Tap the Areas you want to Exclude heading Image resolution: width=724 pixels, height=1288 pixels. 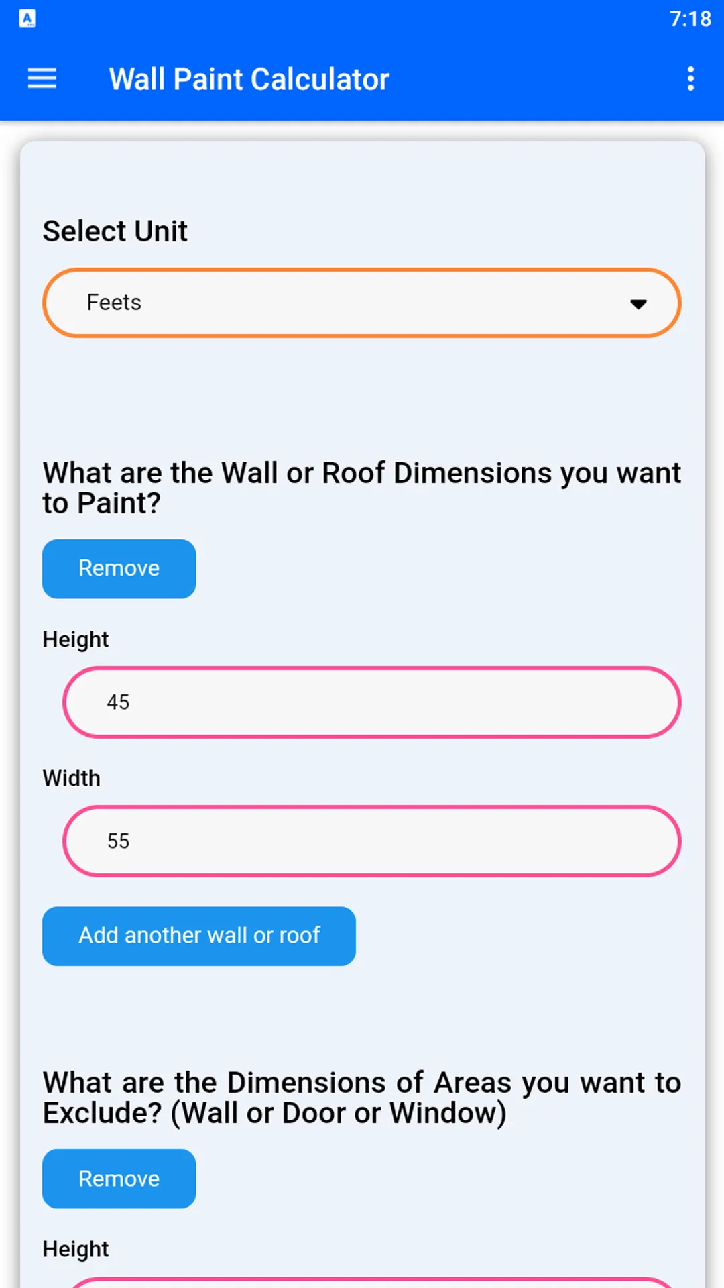362,1097
